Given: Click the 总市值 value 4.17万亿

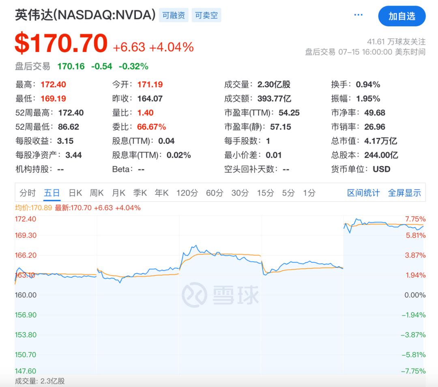Looking at the screenshot, I should (381, 141).
